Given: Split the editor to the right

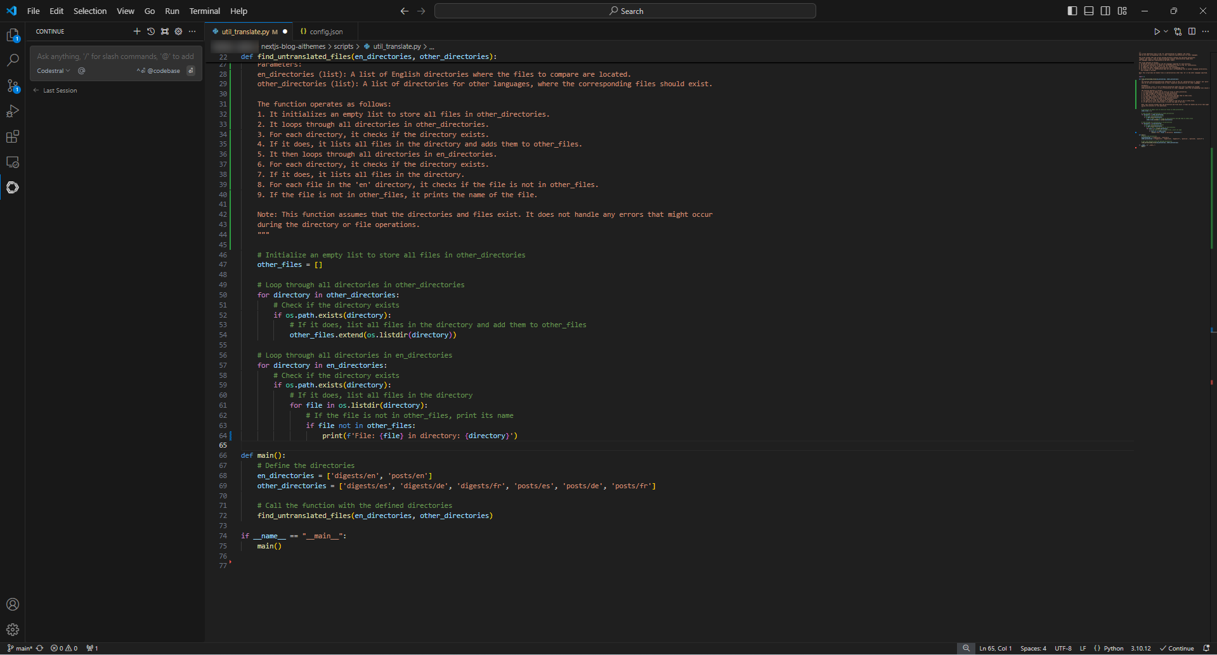Looking at the screenshot, I should pos(1192,31).
